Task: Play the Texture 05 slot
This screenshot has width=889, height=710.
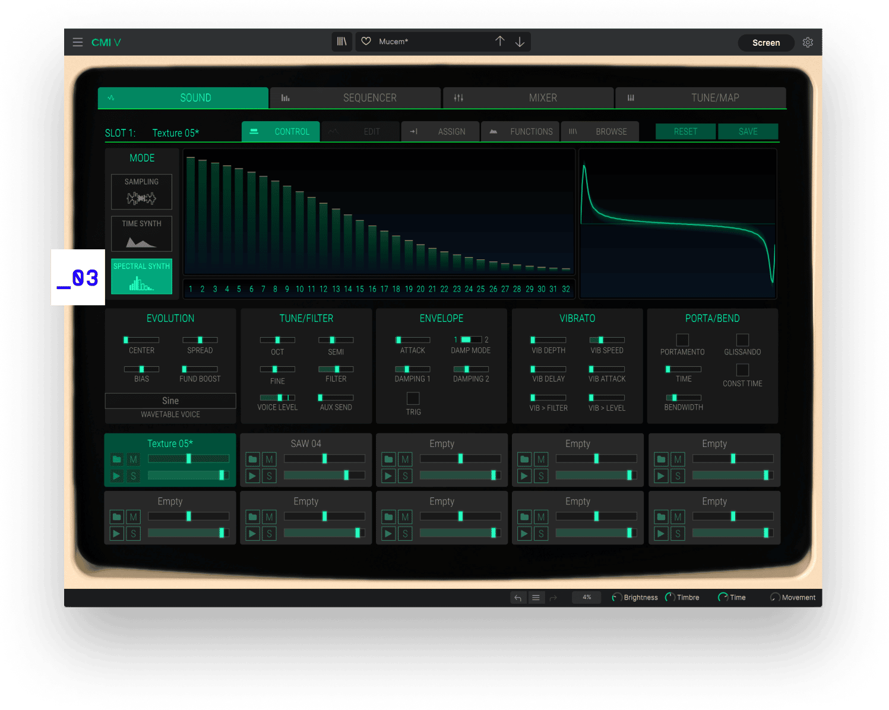Action: point(117,476)
